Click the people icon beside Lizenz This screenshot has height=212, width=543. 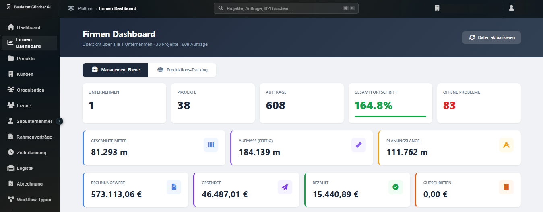(x=11, y=106)
